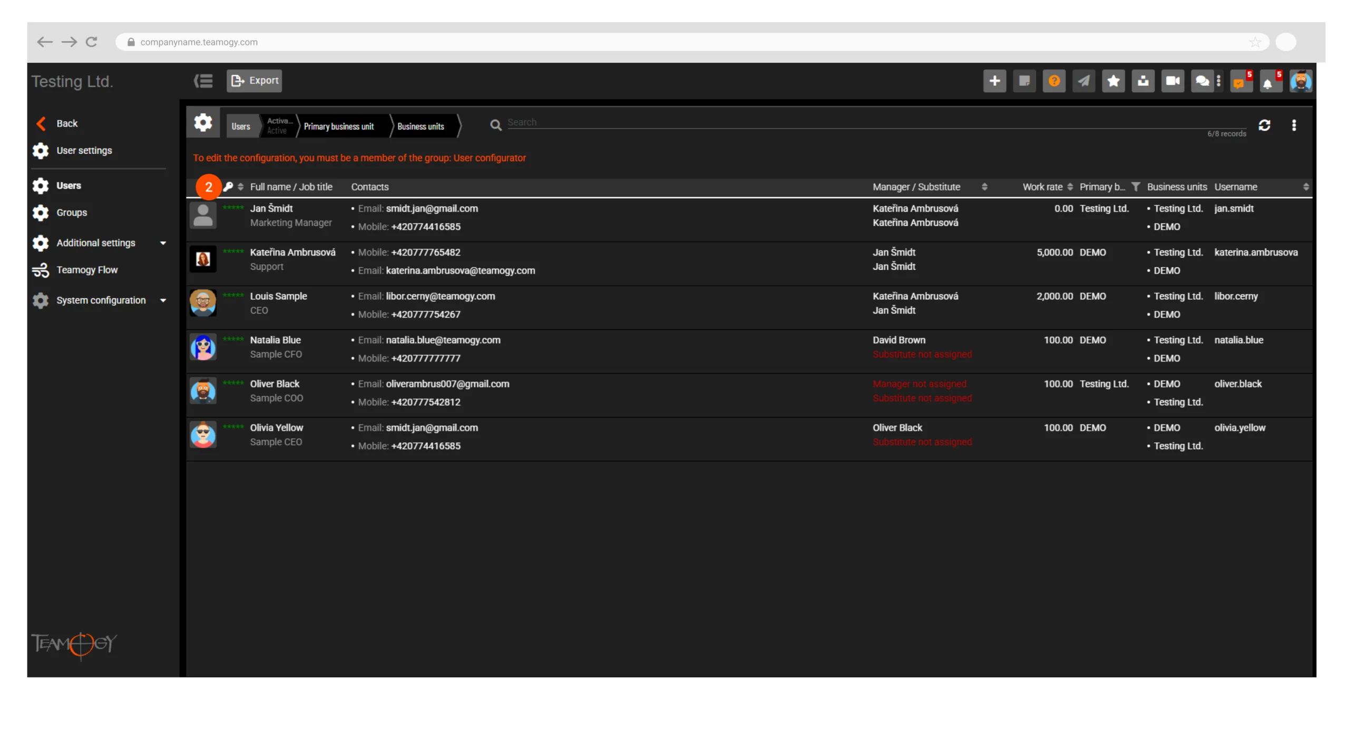Collapse the sidebar using the menu toggle icon
1349x734 pixels.
coord(203,81)
